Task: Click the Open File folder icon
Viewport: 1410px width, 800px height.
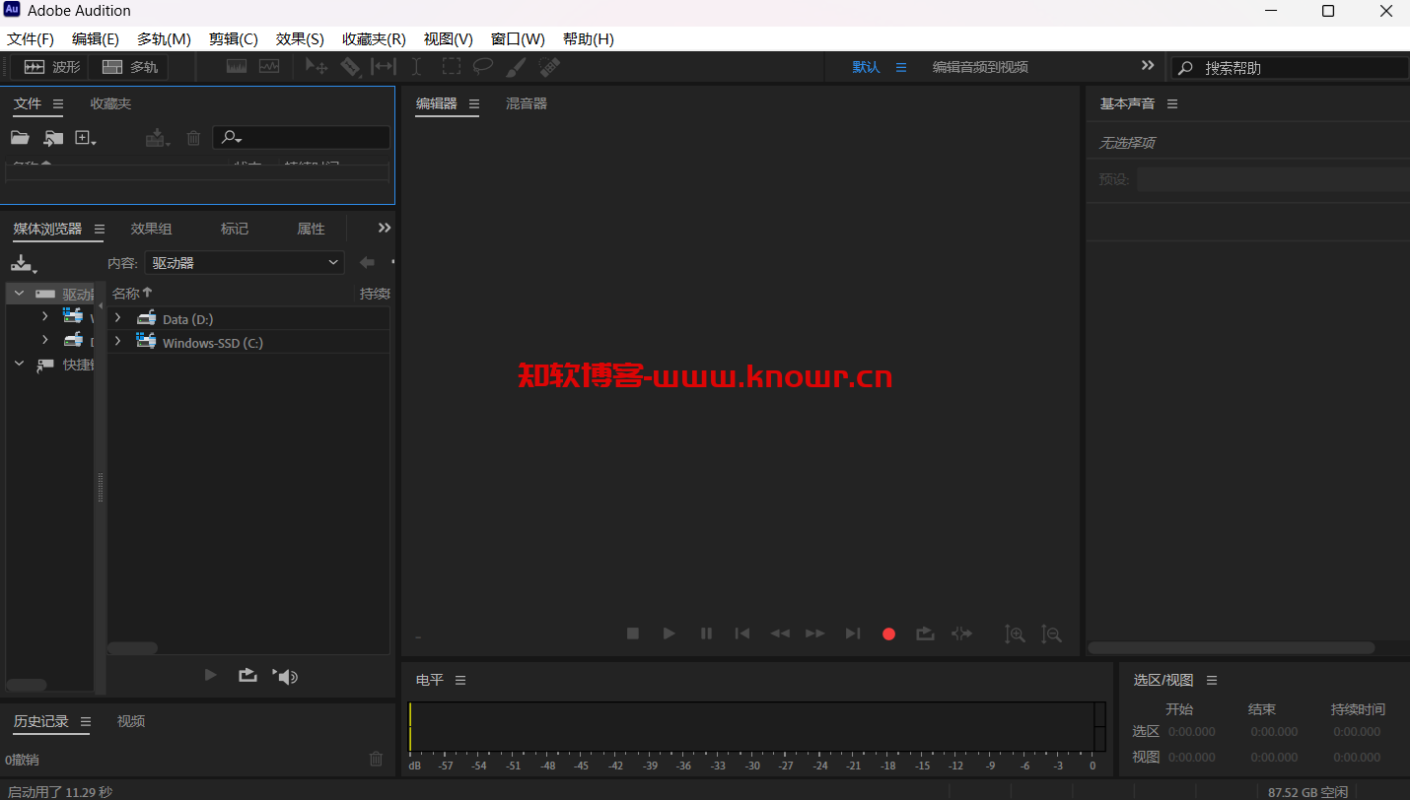Action: (x=20, y=138)
